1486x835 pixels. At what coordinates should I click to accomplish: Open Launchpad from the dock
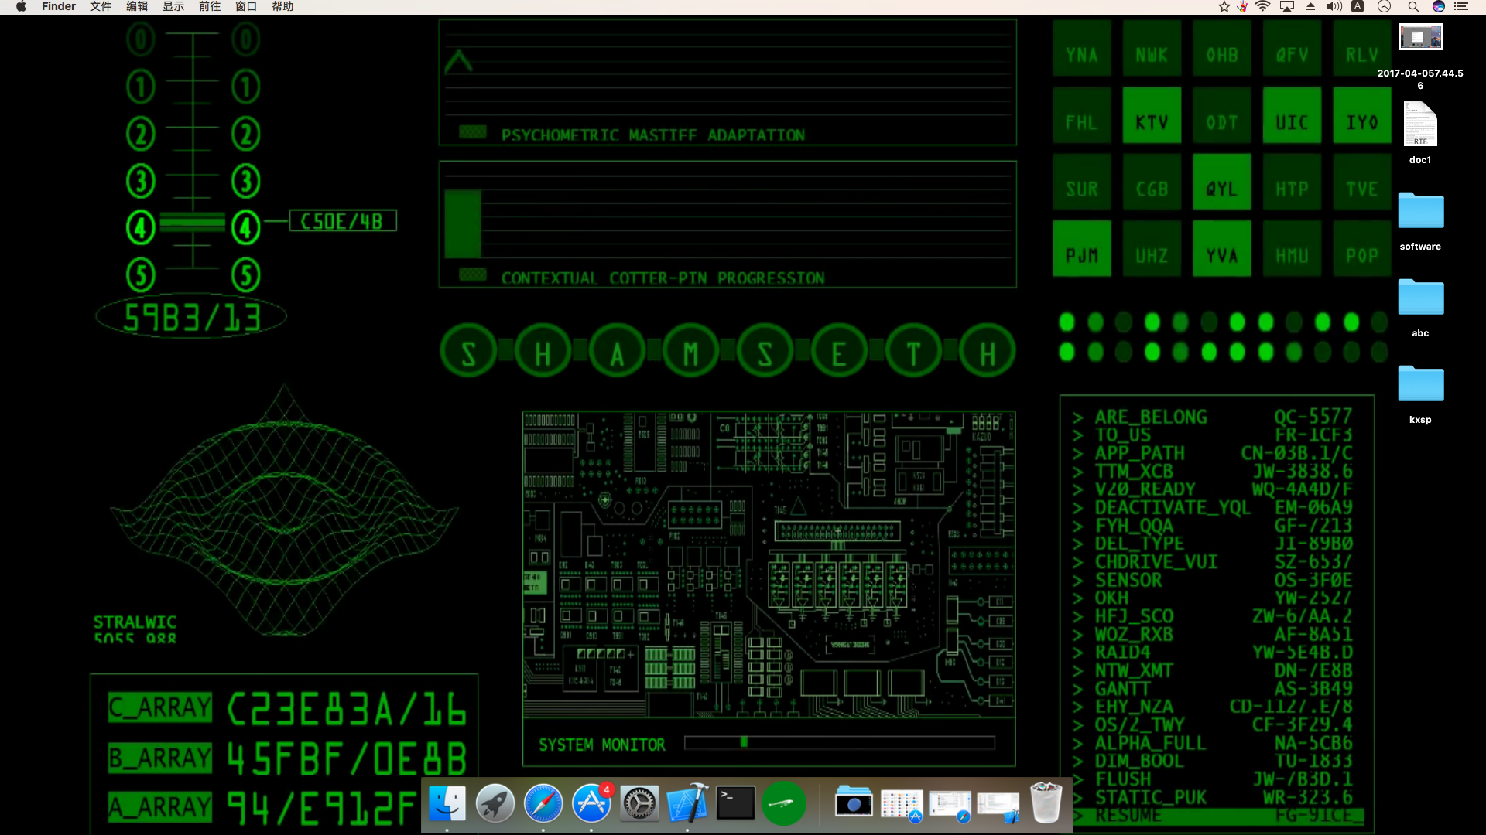tap(495, 803)
